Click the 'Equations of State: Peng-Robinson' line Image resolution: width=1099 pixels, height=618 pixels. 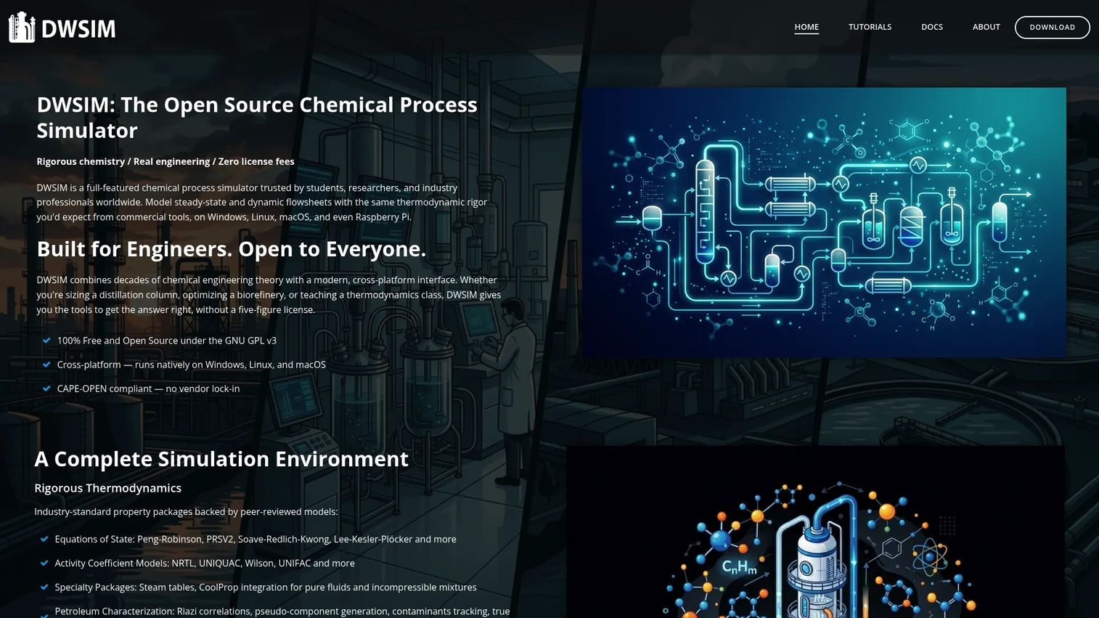pyautogui.click(x=256, y=539)
